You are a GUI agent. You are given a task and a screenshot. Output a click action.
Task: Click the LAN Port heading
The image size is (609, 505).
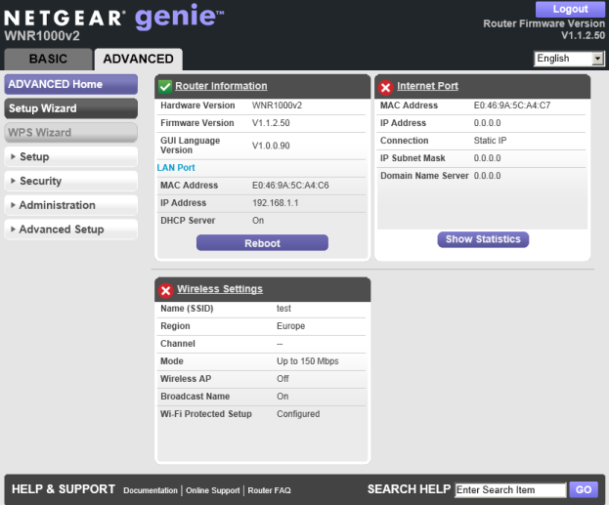(176, 168)
